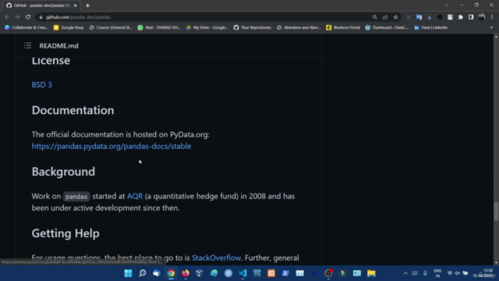Image resolution: width=499 pixels, height=281 pixels.
Task: Open the Chrome three-dot menu
Action: pyautogui.click(x=492, y=17)
